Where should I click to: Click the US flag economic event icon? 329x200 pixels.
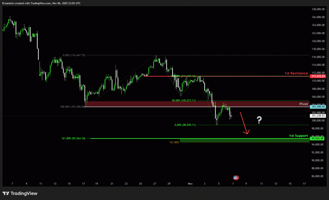[236, 177]
